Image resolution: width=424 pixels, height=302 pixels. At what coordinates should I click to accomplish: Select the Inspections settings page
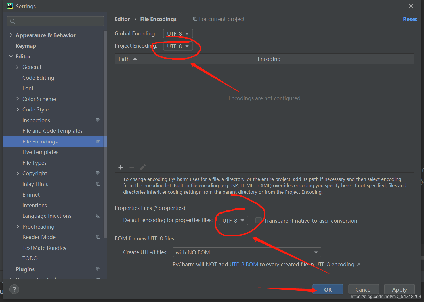pos(36,120)
